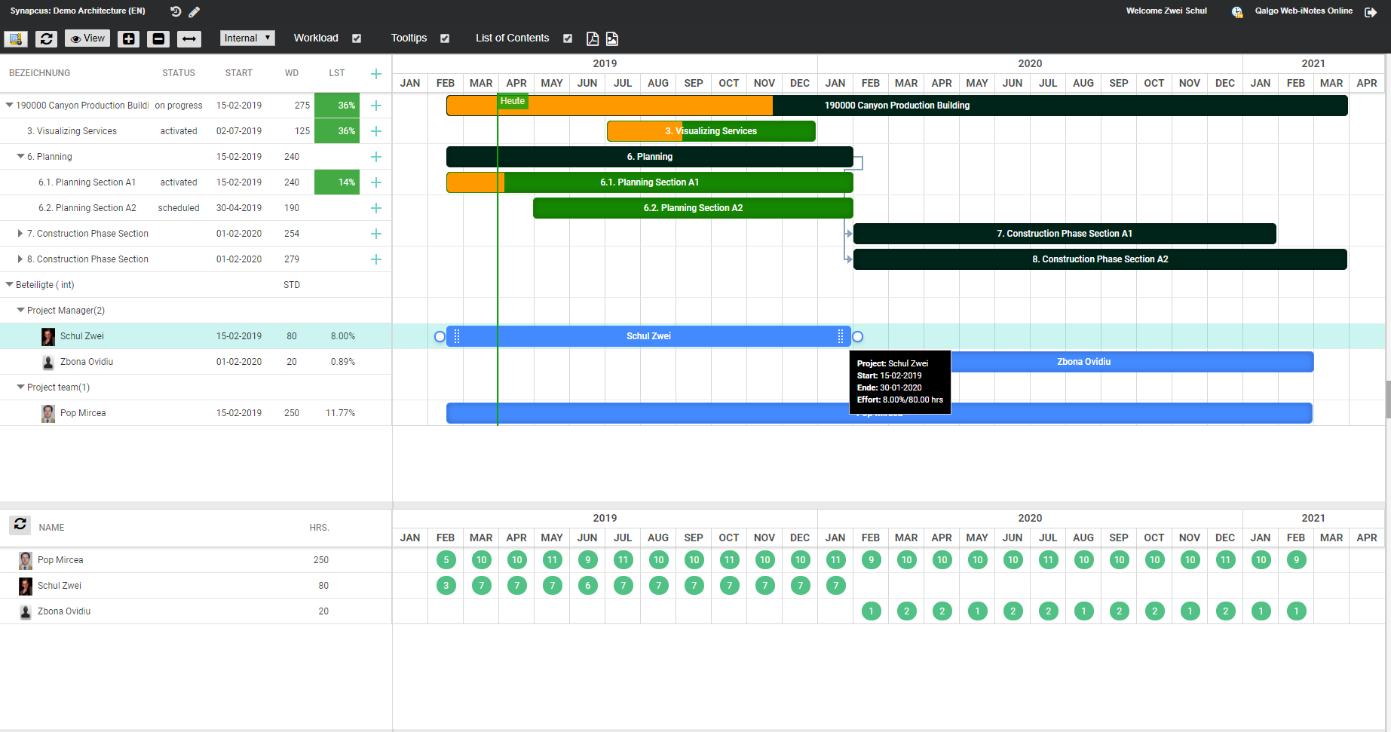Click the STATUS column header

pyautogui.click(x=179, y=73)
